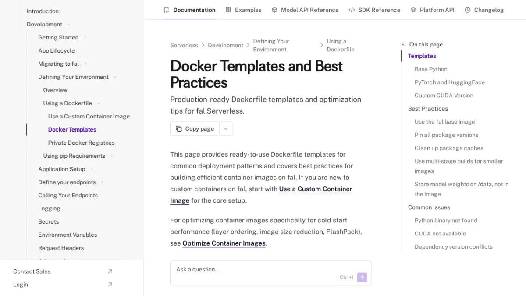Jump to Use multi-stage builds section
This screenshot has height=296, width=526.
[x=459, y=166]
